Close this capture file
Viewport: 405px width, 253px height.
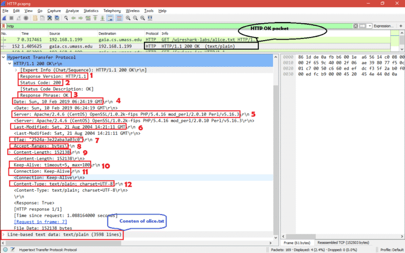50,18
